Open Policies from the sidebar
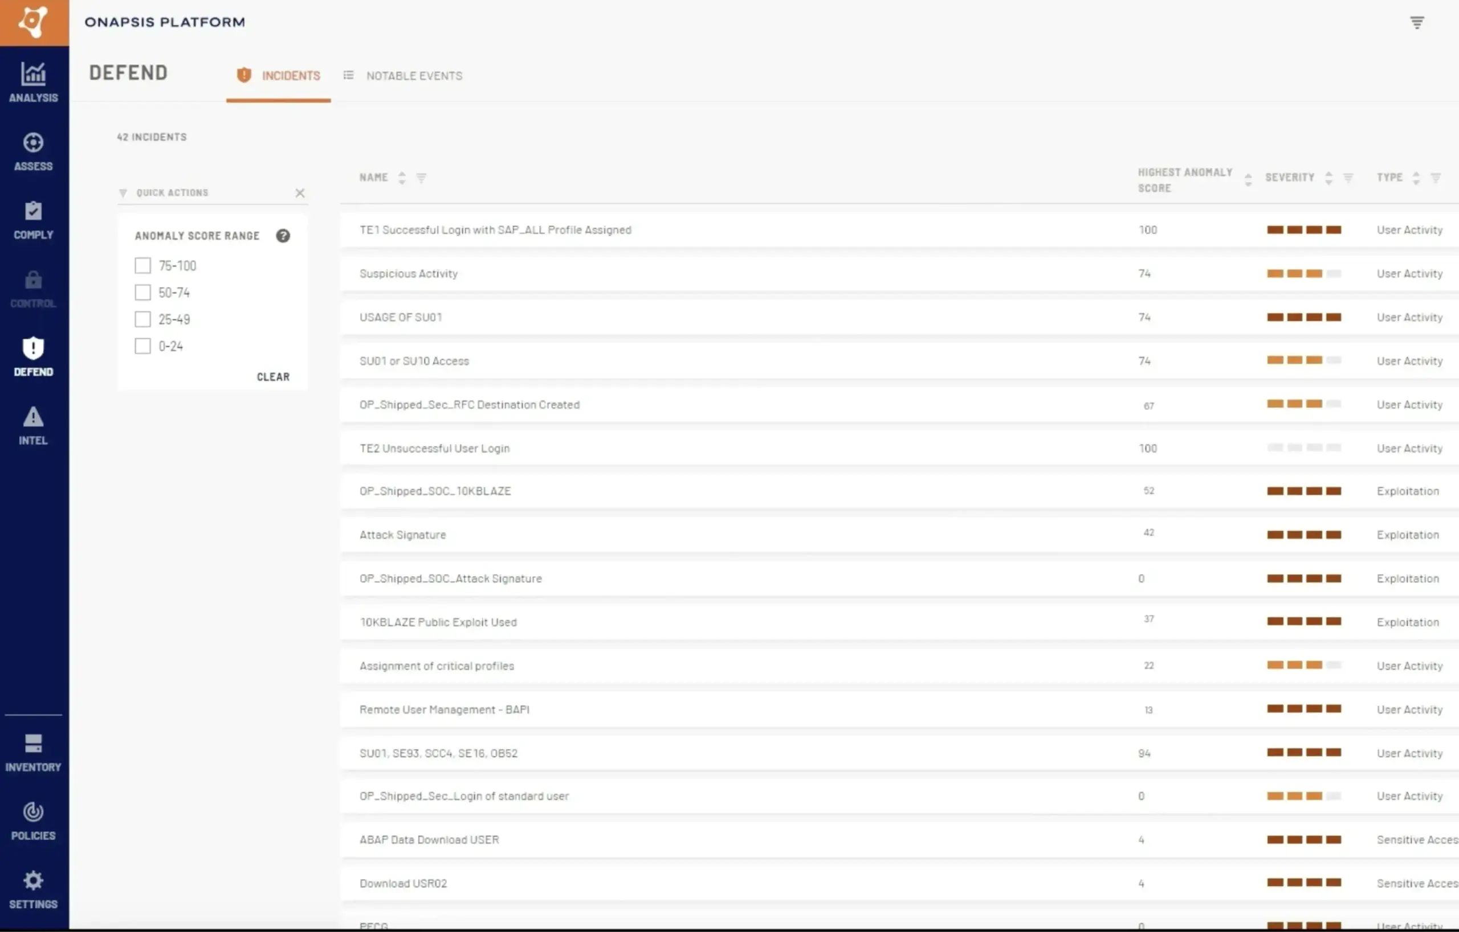The width and height of the screenshot is (1459, 932). point(33,821)
